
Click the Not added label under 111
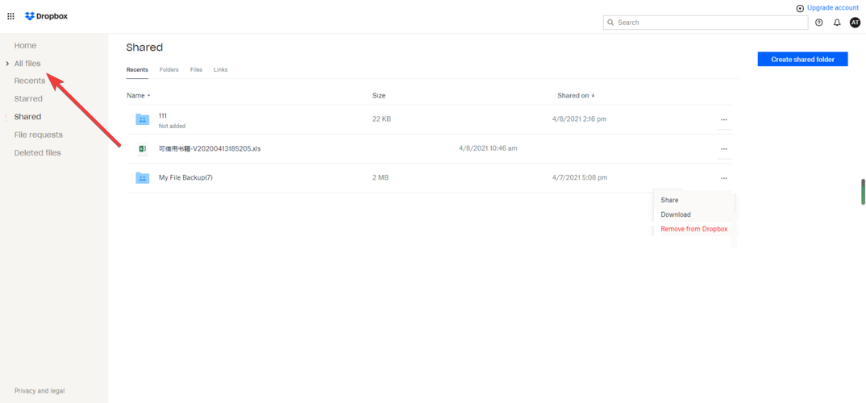point(172,126)
